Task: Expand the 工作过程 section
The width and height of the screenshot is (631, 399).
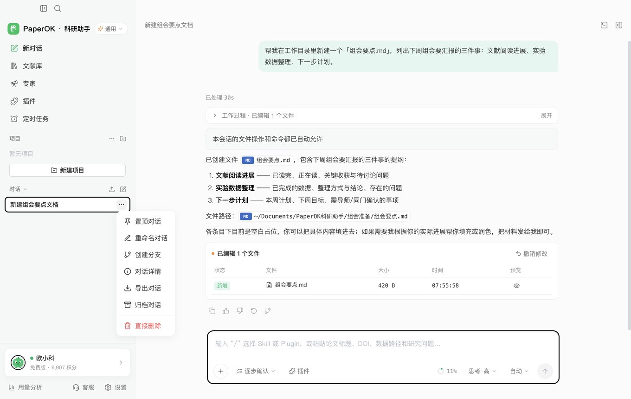Action: [x=381, y=116]
